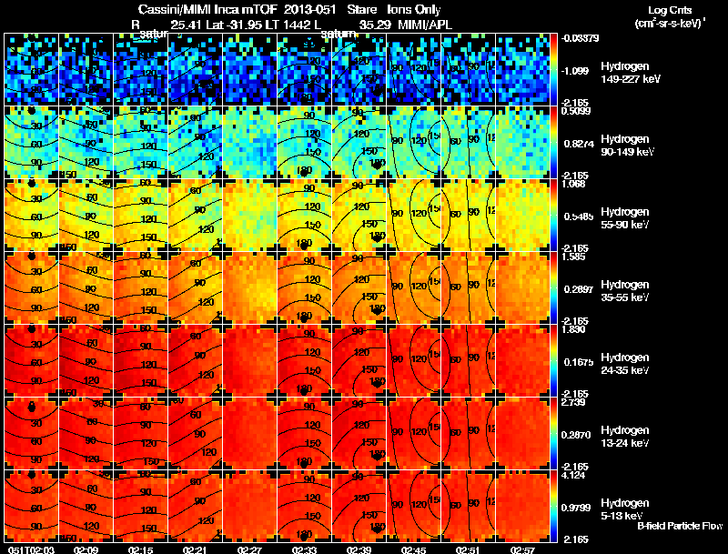This screenshot has height=554, width=728.
Task: Click the 'Hydrogen 35-55 keV' label
Action: [624, 291]
